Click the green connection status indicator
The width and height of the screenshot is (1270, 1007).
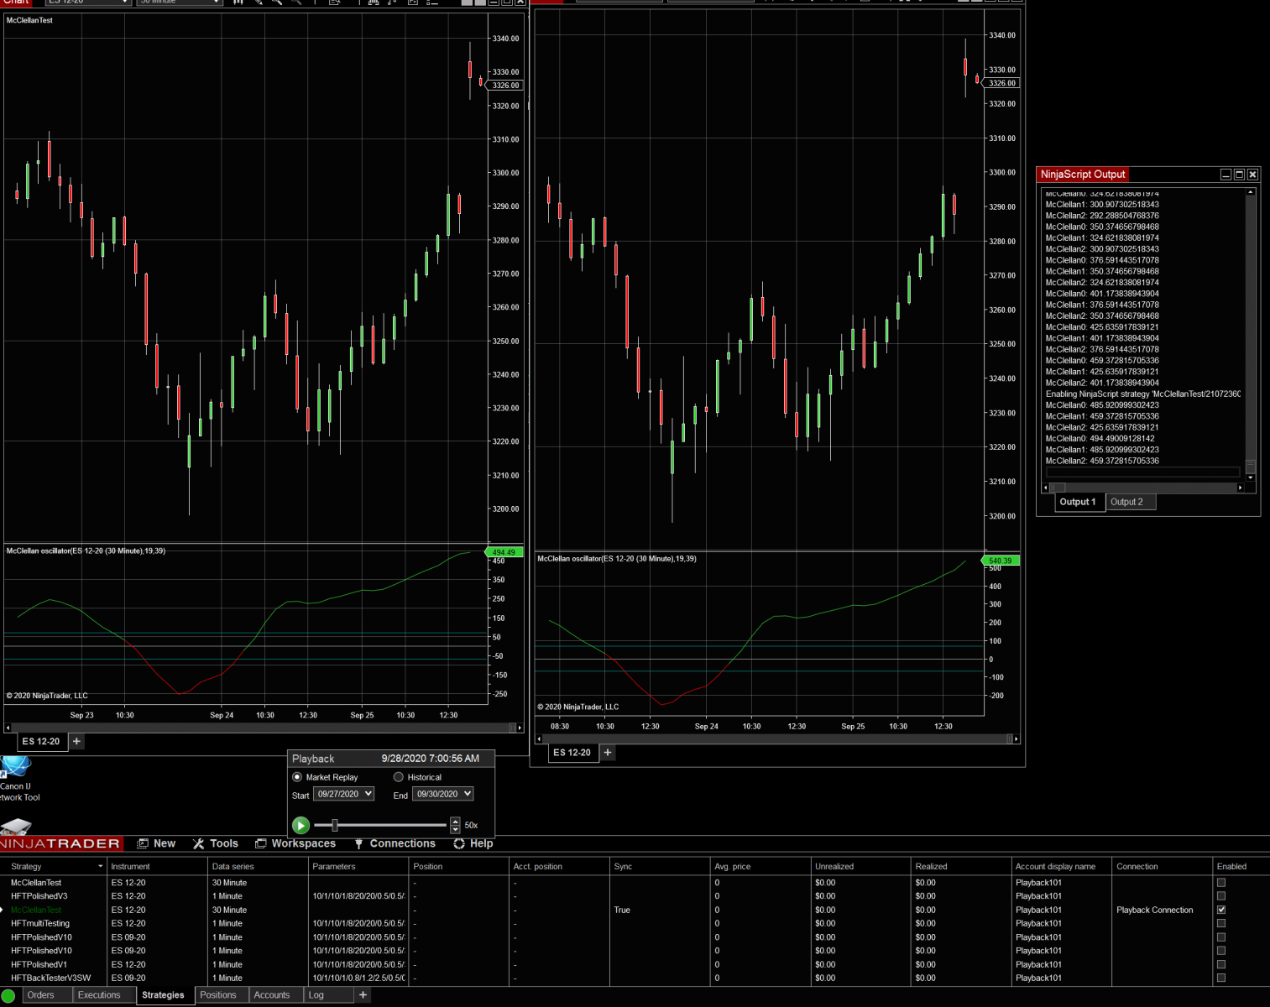click(x=8, y=995)
